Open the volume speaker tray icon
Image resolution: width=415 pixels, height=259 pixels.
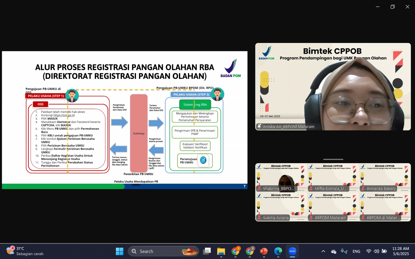point(376,251)
